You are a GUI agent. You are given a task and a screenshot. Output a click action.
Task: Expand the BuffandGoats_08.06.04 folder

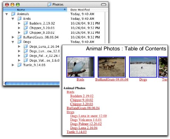(13, 37)
